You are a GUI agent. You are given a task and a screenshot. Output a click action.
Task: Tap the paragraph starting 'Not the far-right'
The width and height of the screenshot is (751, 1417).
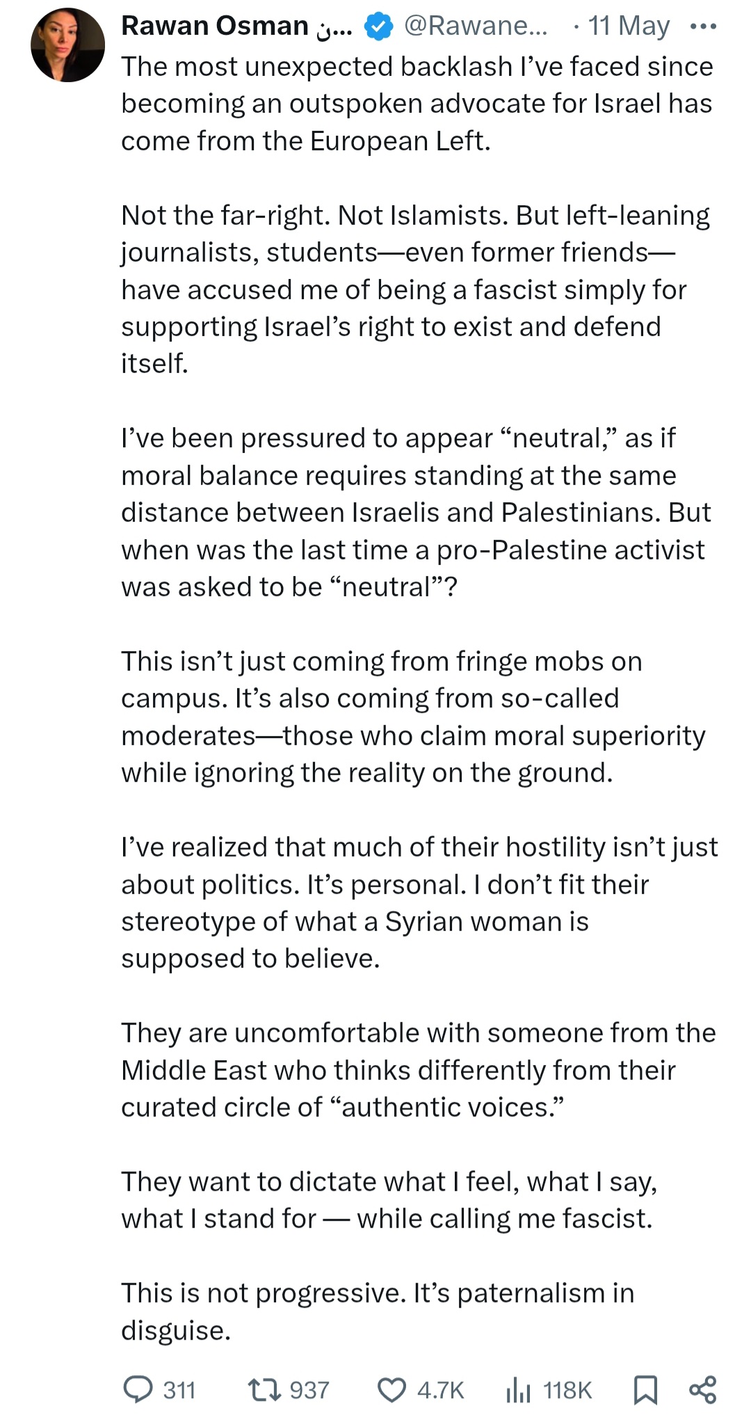point(415,289)
